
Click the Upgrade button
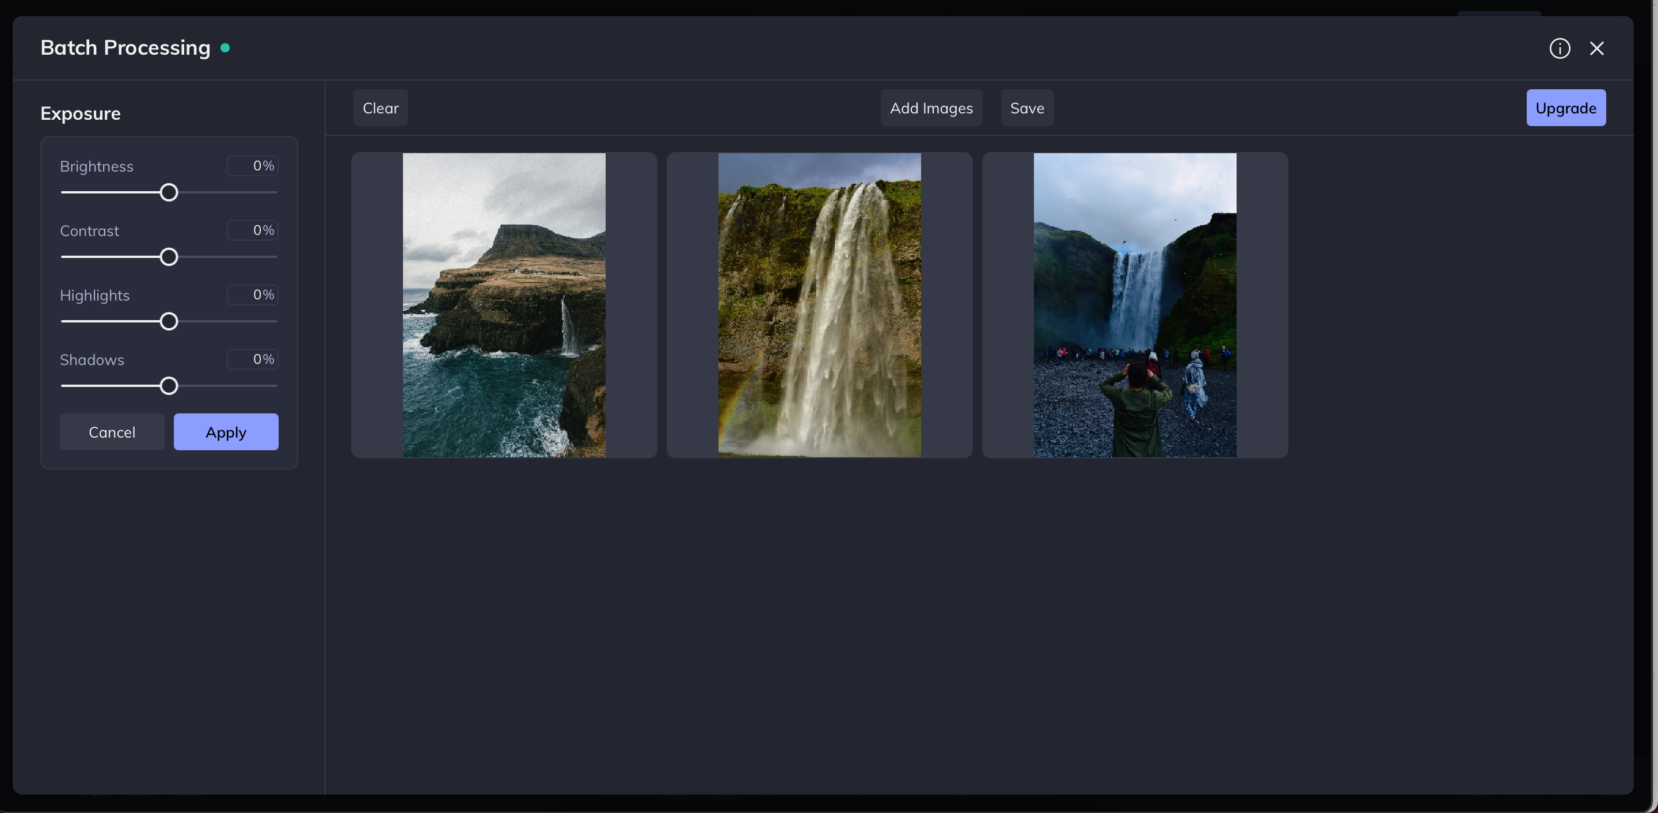tap(1565, 108)
